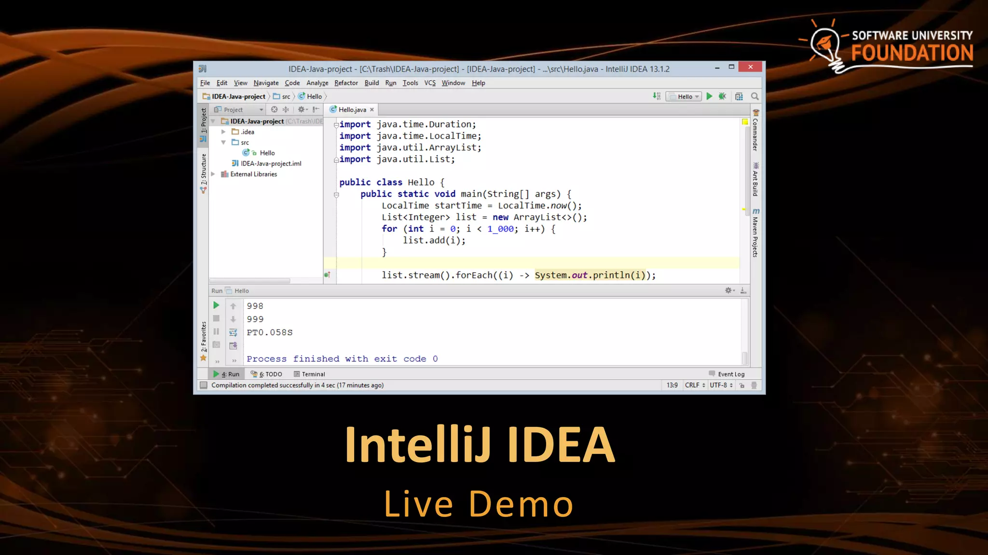Image resolution: width=988 pixels, height=555 pixels.
Task: Open the Terminal tool window
Action: tap(309, 374)
